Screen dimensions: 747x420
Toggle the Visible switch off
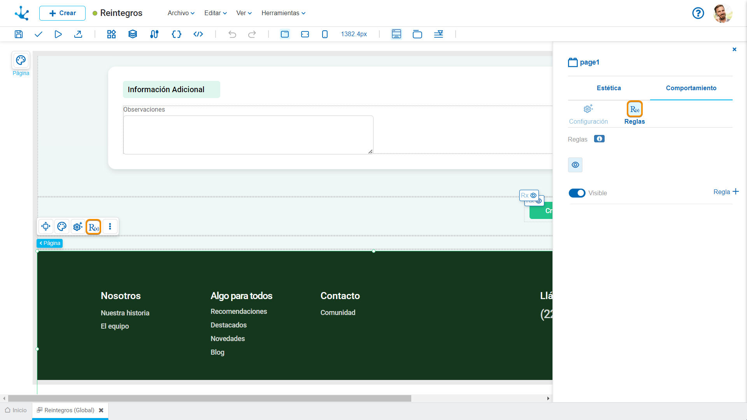tap(577, 193)
